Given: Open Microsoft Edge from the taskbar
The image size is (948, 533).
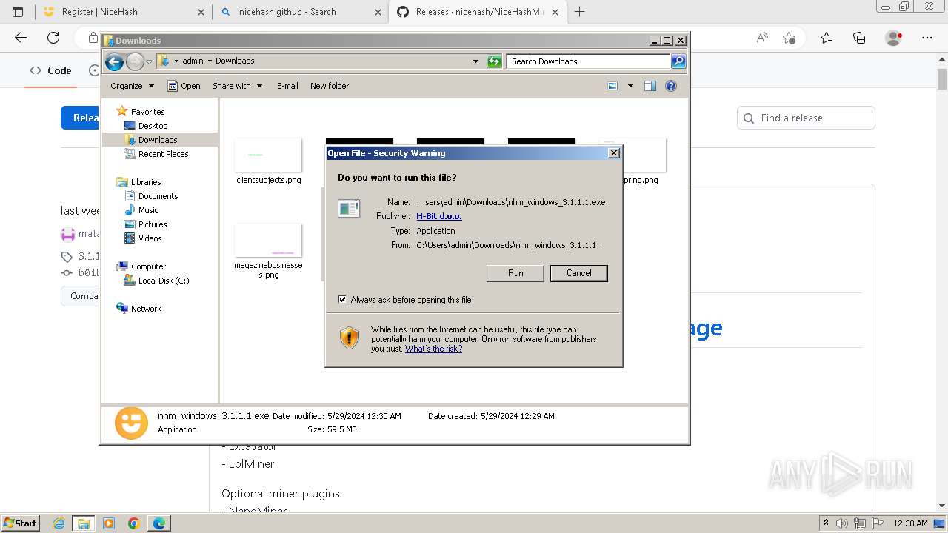Looking at the screenshot, I should (159, 523).
